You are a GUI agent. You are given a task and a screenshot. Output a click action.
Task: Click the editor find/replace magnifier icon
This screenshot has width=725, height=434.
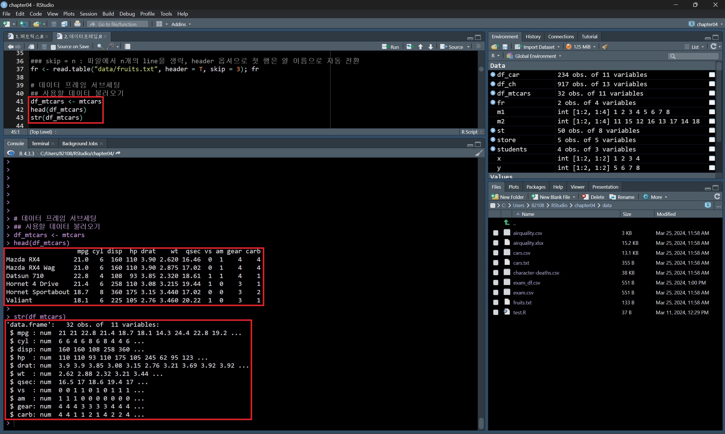[100, 47]
